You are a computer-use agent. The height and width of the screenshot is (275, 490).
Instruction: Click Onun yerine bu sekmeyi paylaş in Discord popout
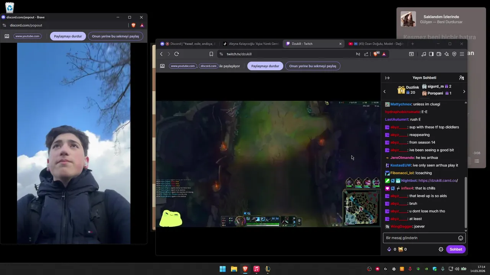115,36
